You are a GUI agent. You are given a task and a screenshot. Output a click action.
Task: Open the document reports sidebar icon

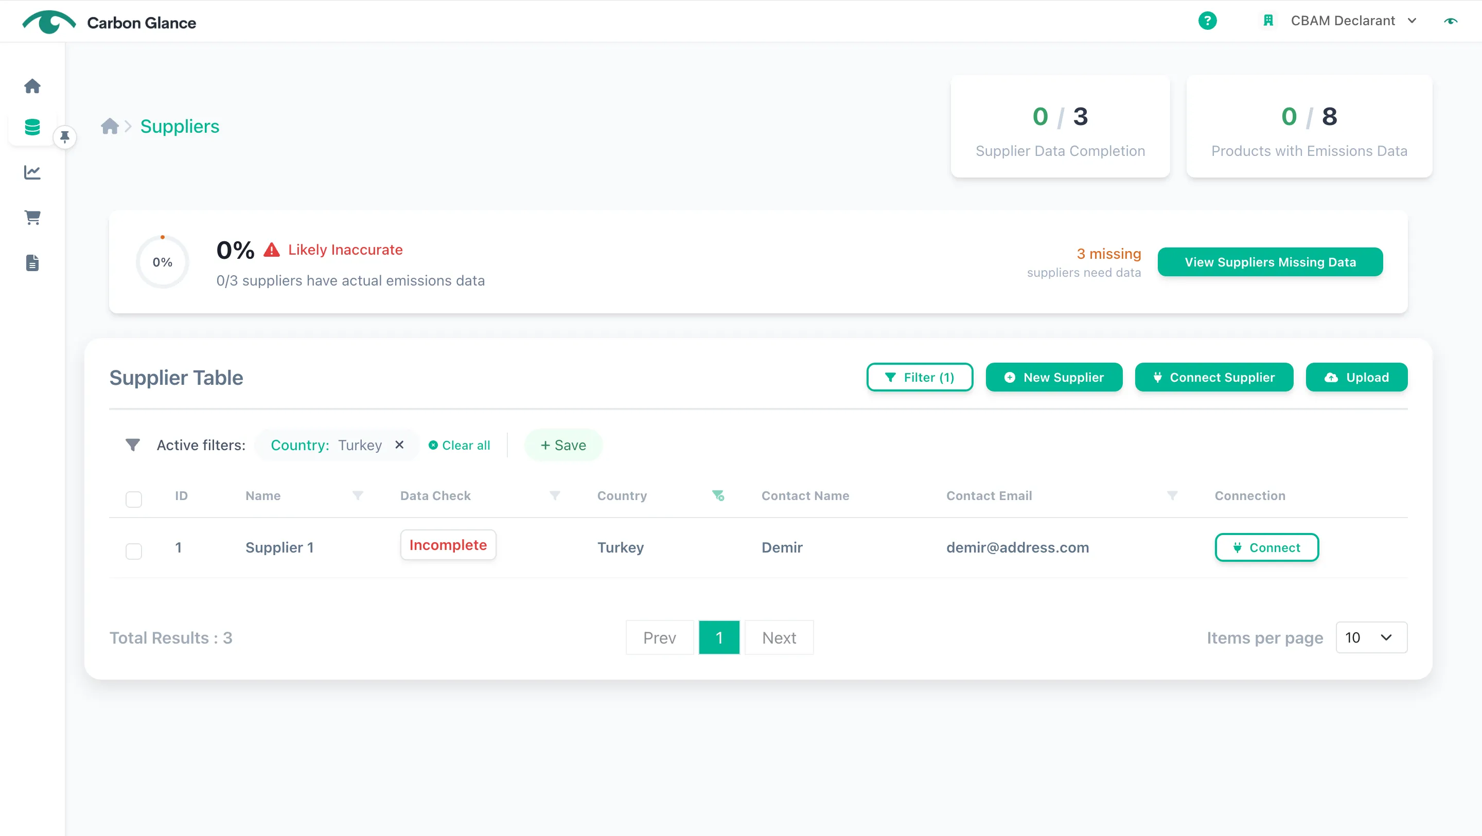click(x=32, y=262)
